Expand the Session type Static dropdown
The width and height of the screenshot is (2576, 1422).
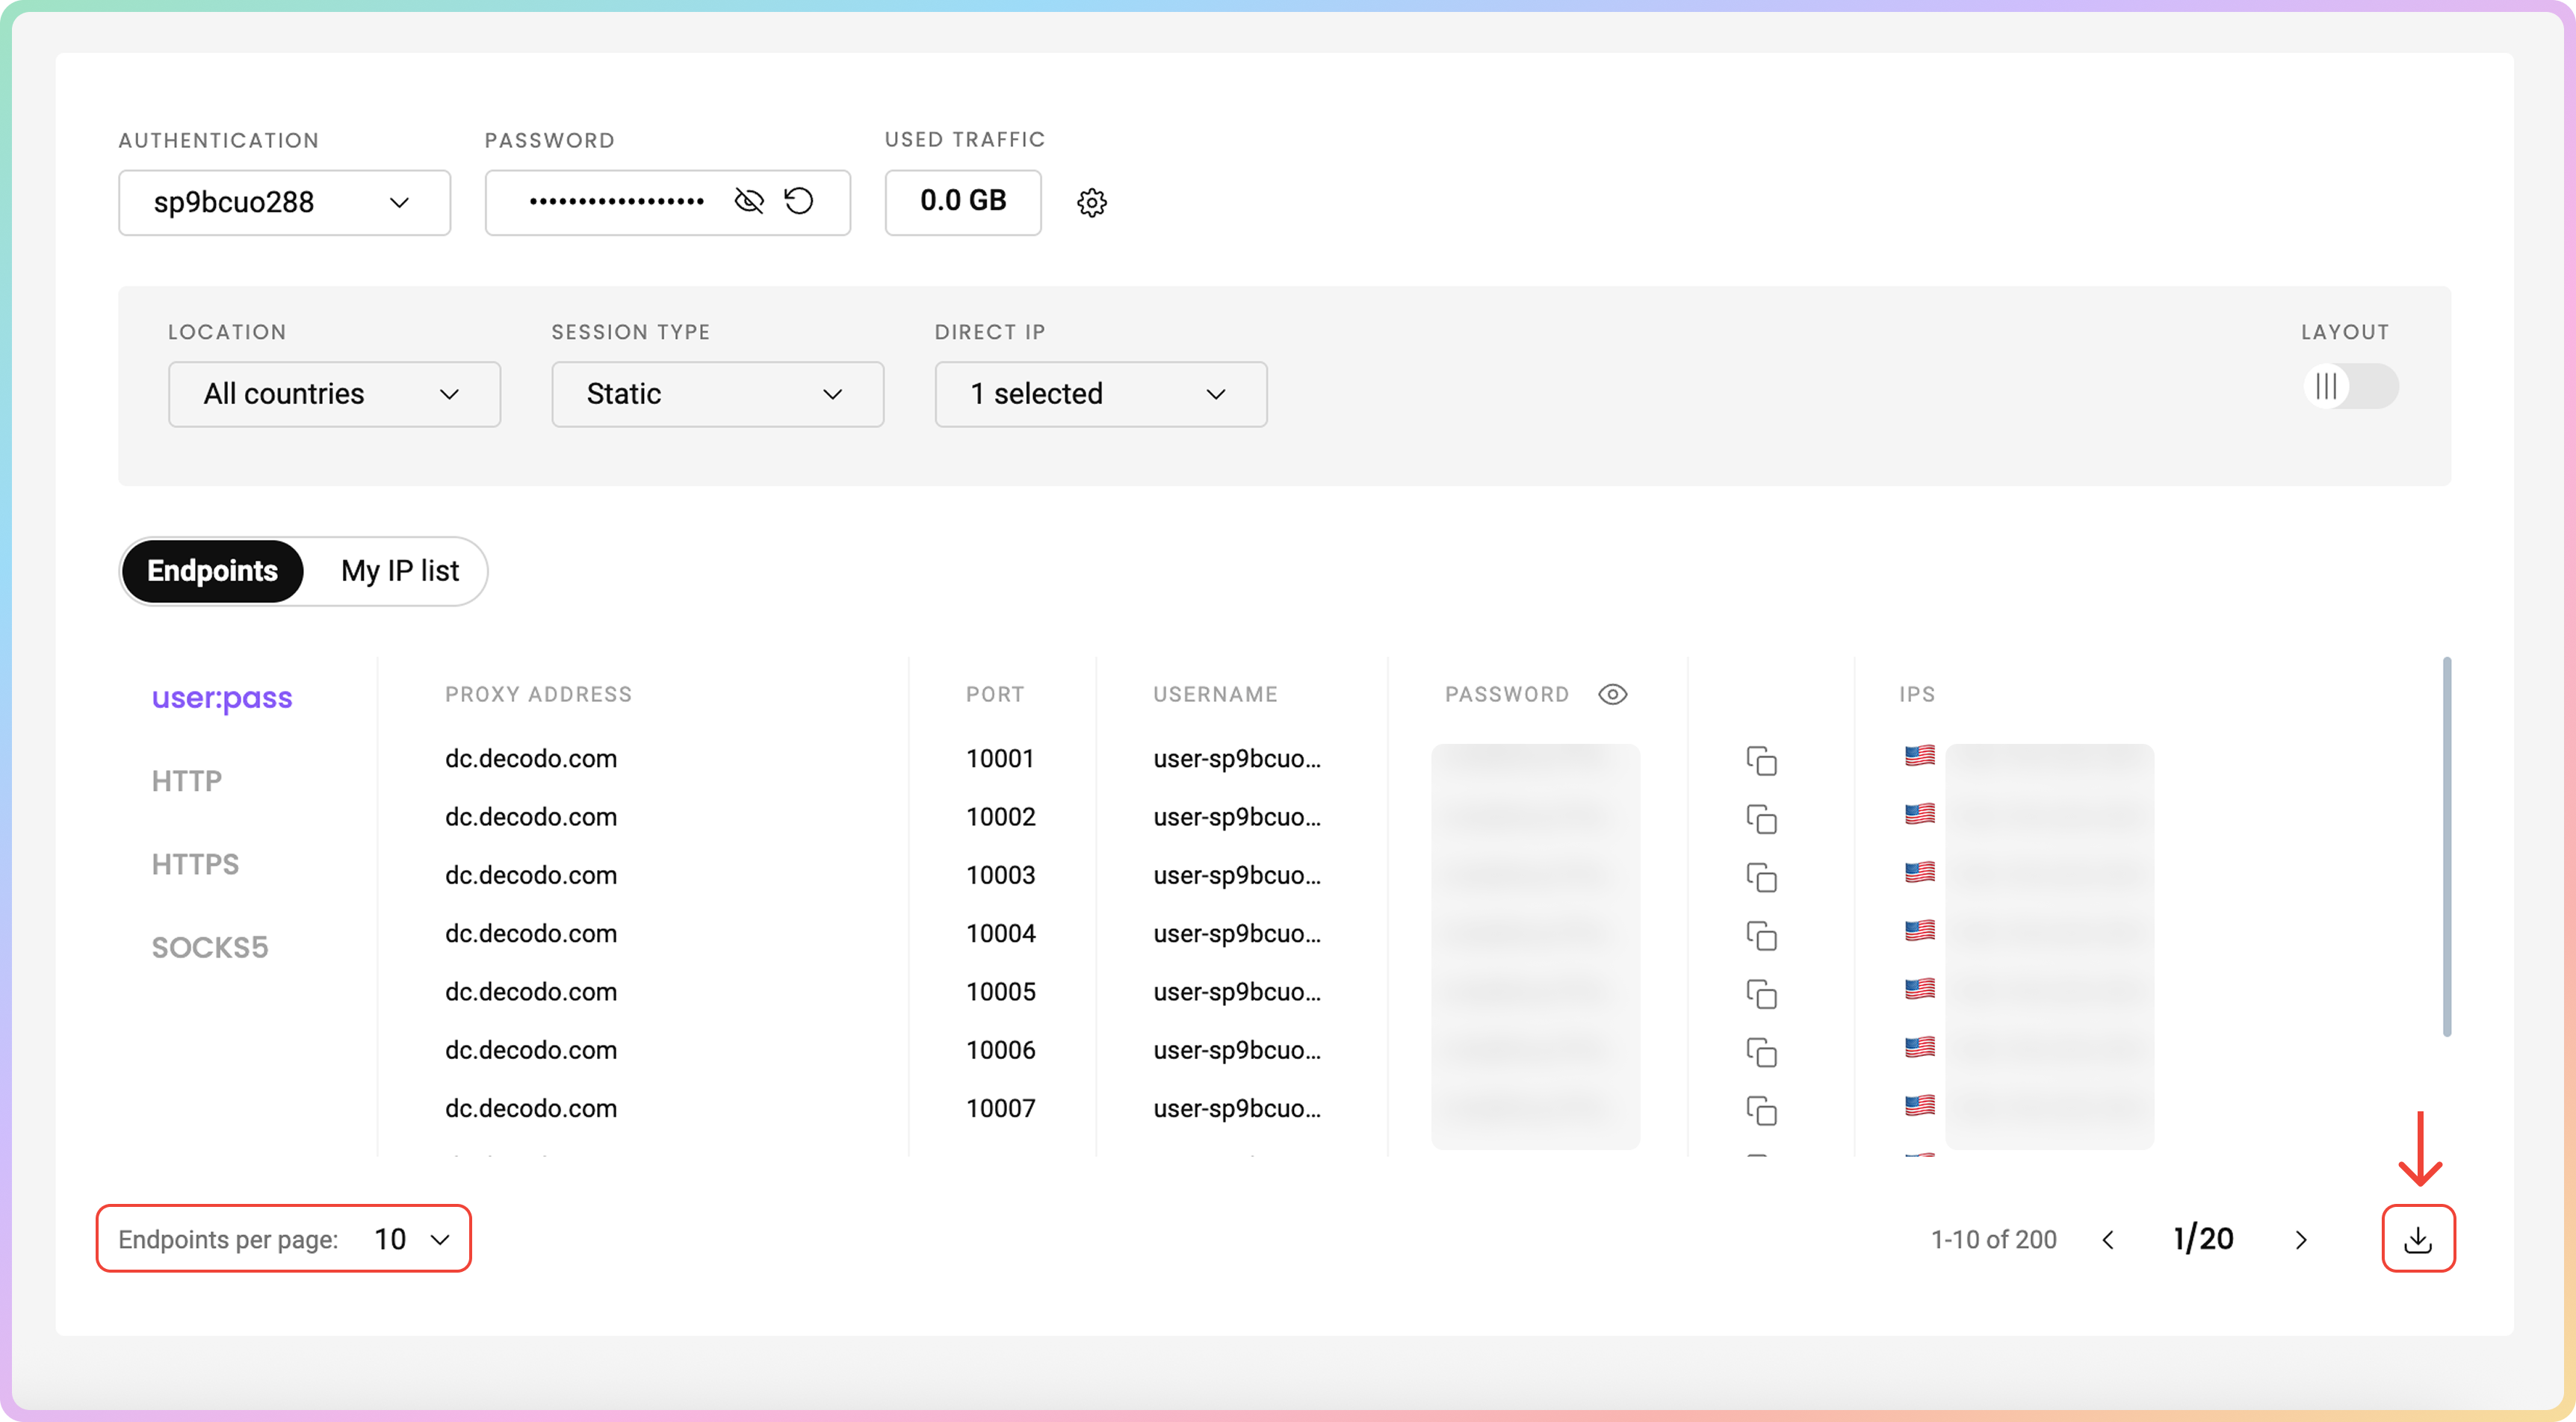tap(717, 394)
